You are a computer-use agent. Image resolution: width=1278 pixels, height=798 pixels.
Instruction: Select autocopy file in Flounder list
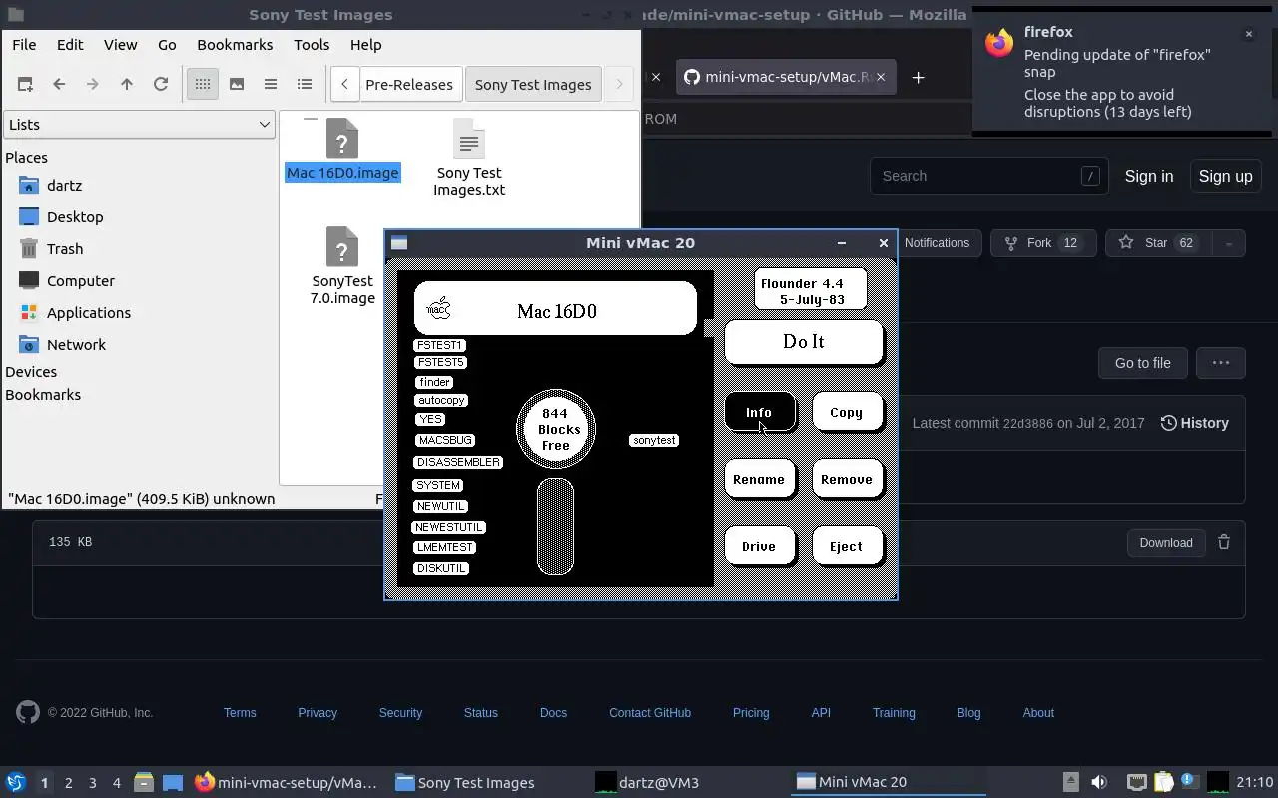[441, 400]
